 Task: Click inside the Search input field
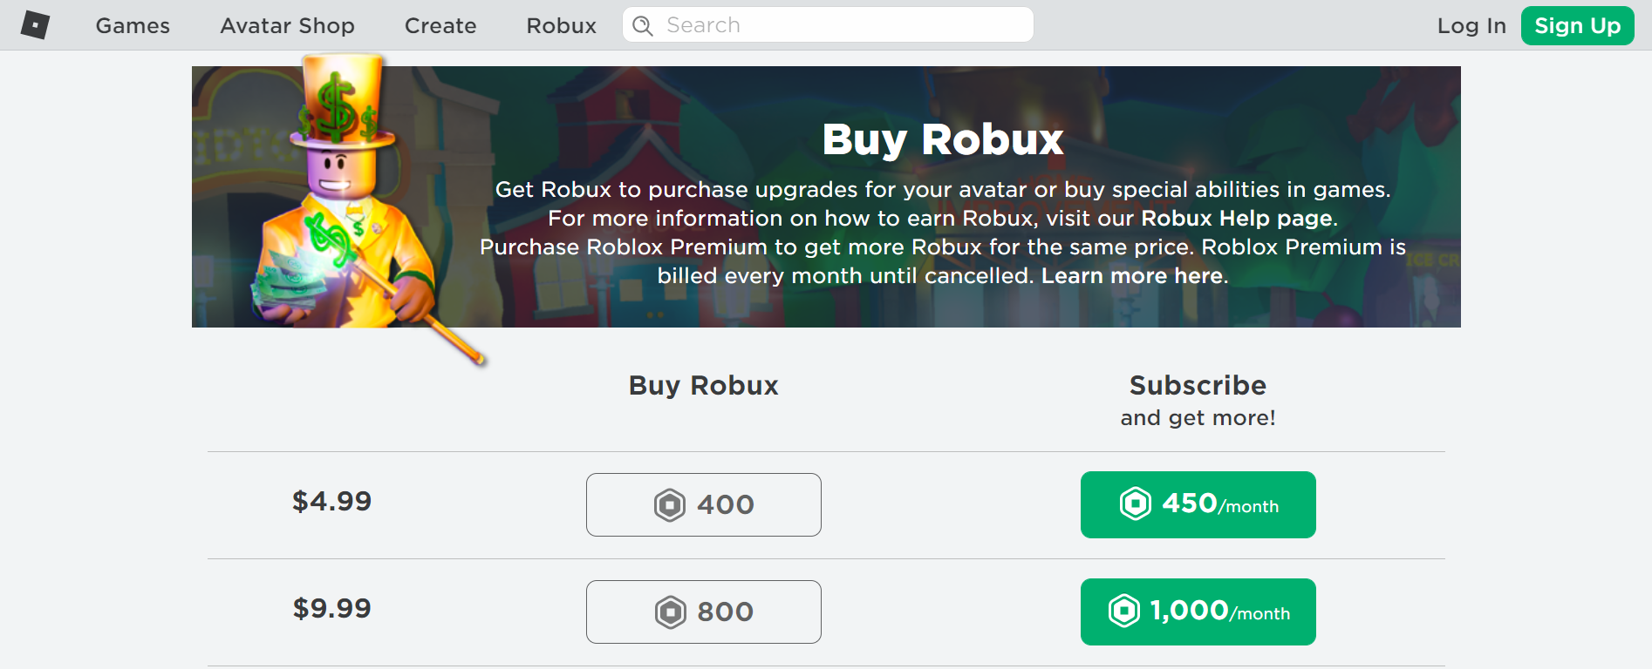click(x=829, y=24)
